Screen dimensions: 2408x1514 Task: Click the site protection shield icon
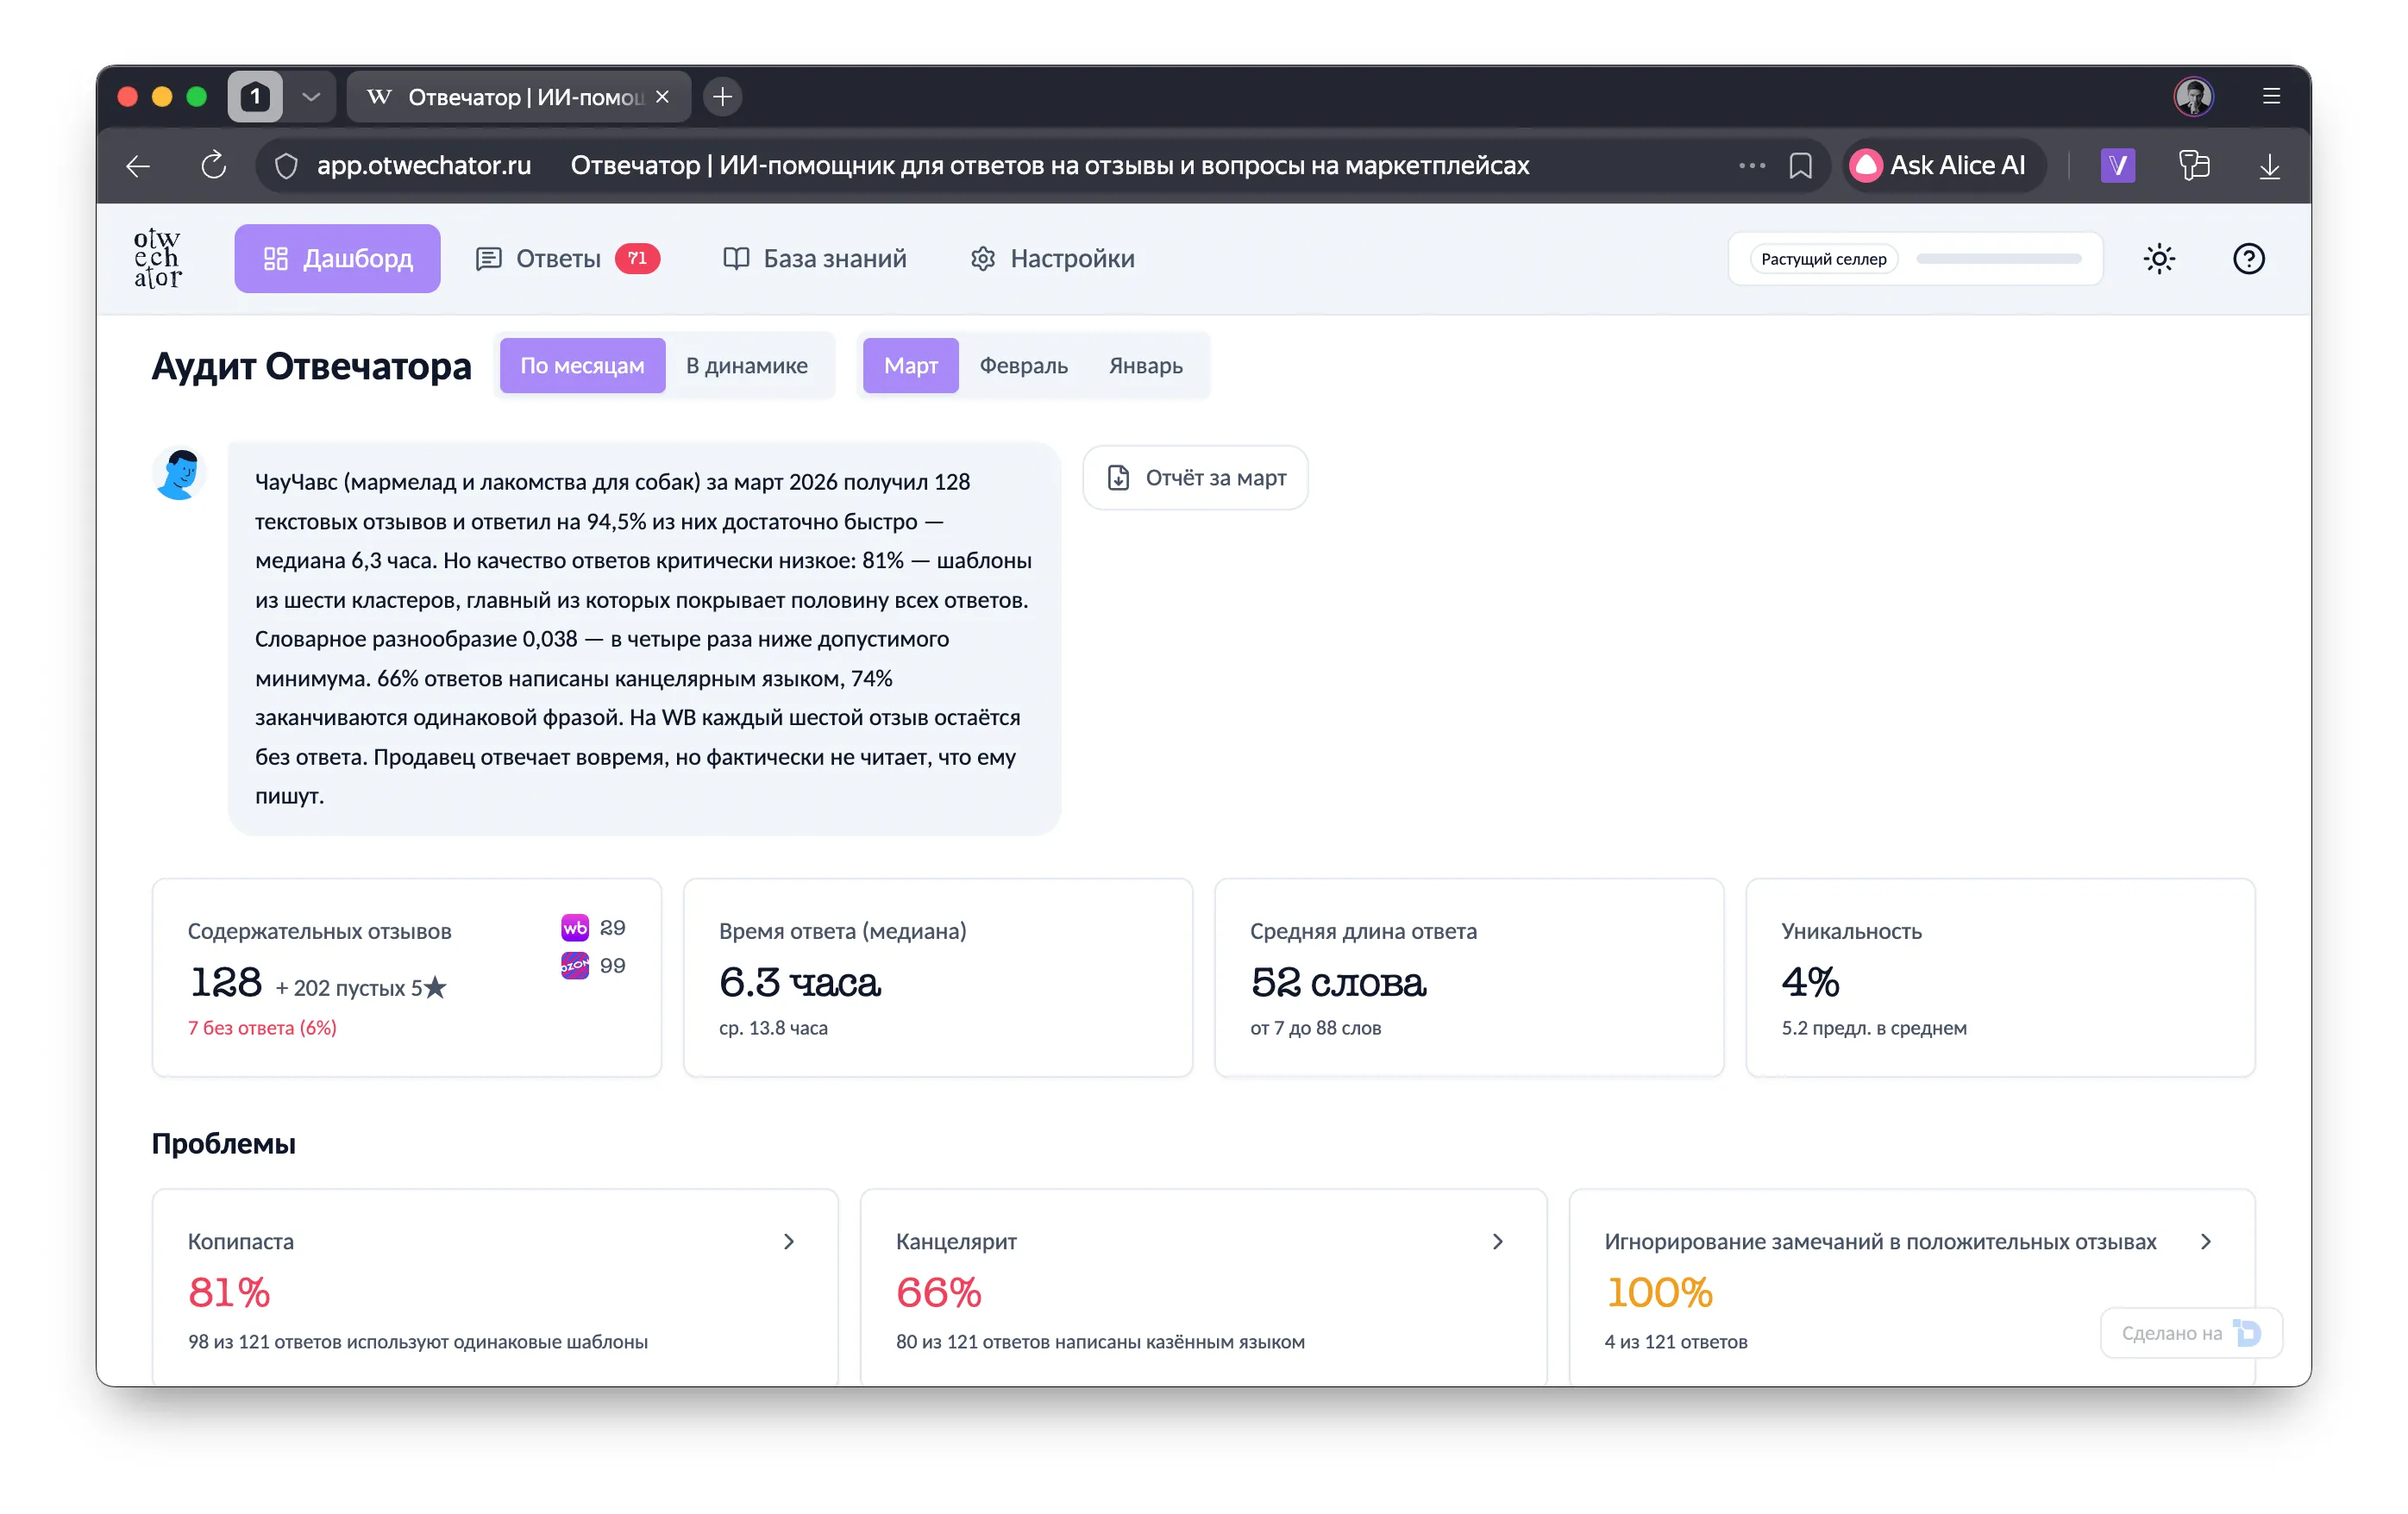coord(286,165)
